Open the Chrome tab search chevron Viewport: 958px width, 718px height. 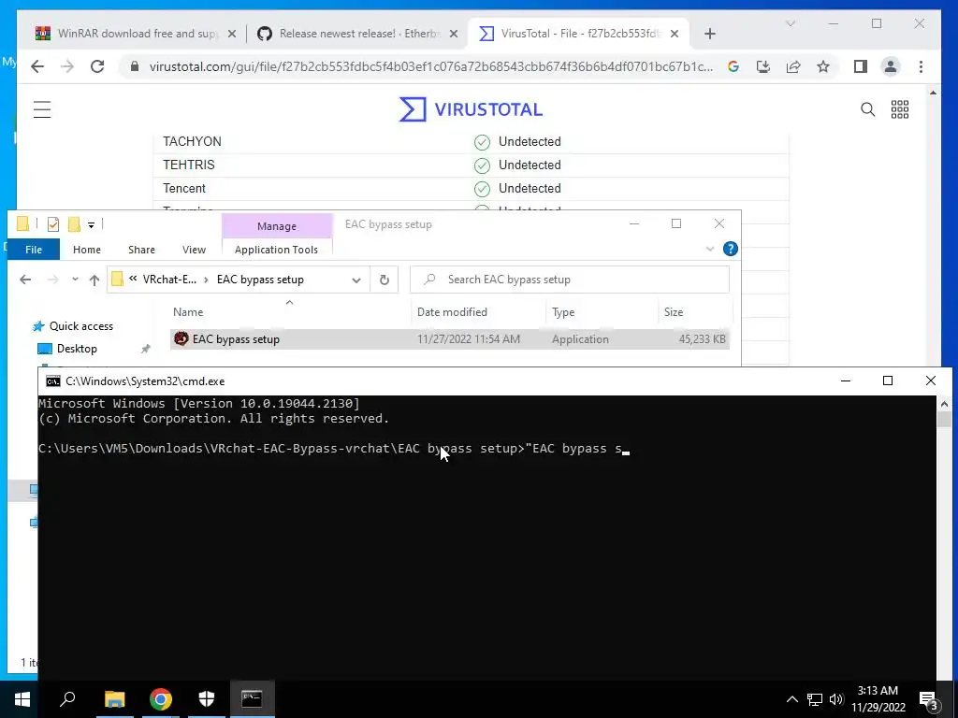(790, 23)
